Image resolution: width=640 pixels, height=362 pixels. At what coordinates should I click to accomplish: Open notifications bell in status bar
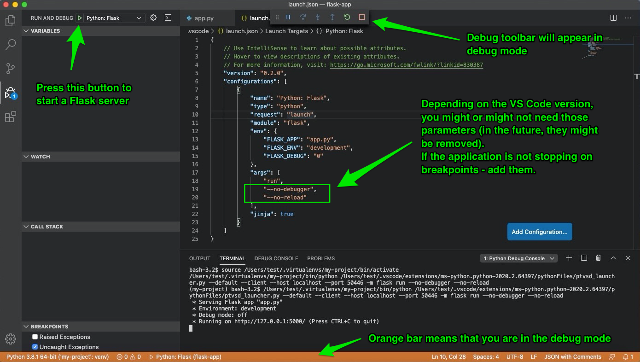click(x=628, y=357)
